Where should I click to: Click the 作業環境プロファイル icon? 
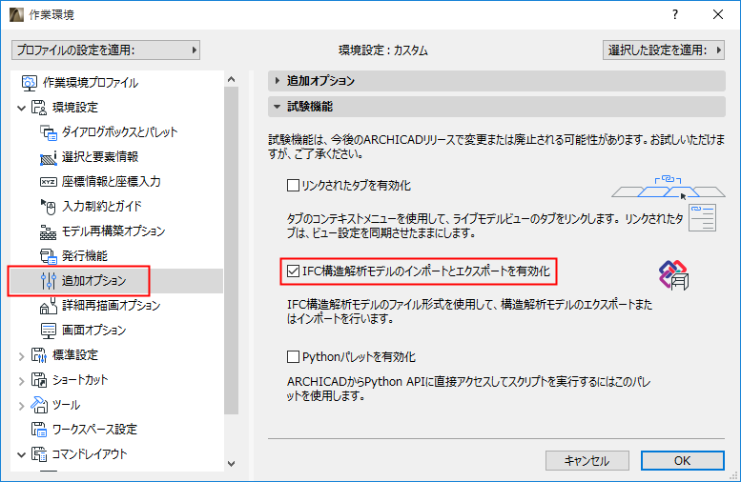30,83
